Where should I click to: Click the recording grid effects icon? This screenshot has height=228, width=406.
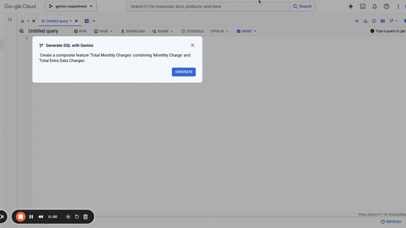[68, 217]
